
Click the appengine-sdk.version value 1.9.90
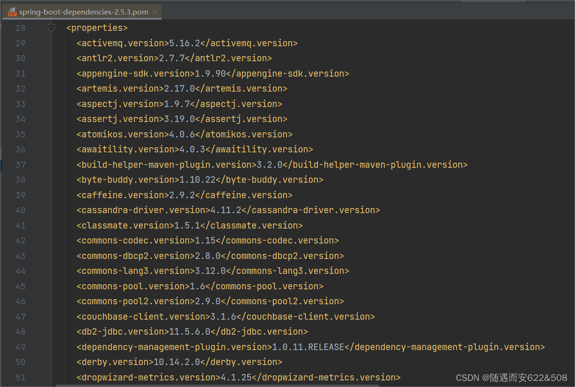tap(210, 73)
